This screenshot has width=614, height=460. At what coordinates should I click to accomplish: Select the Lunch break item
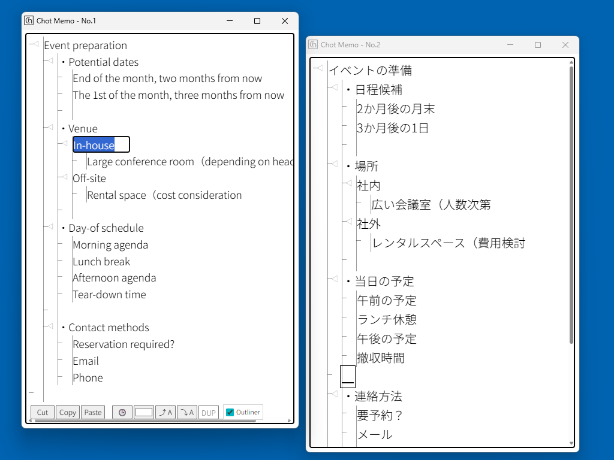pyautogui.click(x=101, y=262)
